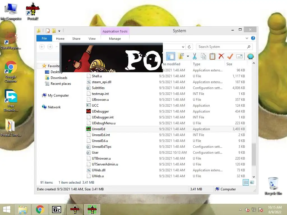Select the UBrowser.u file
Screen dimensions: 287x215
pos(166,100)
